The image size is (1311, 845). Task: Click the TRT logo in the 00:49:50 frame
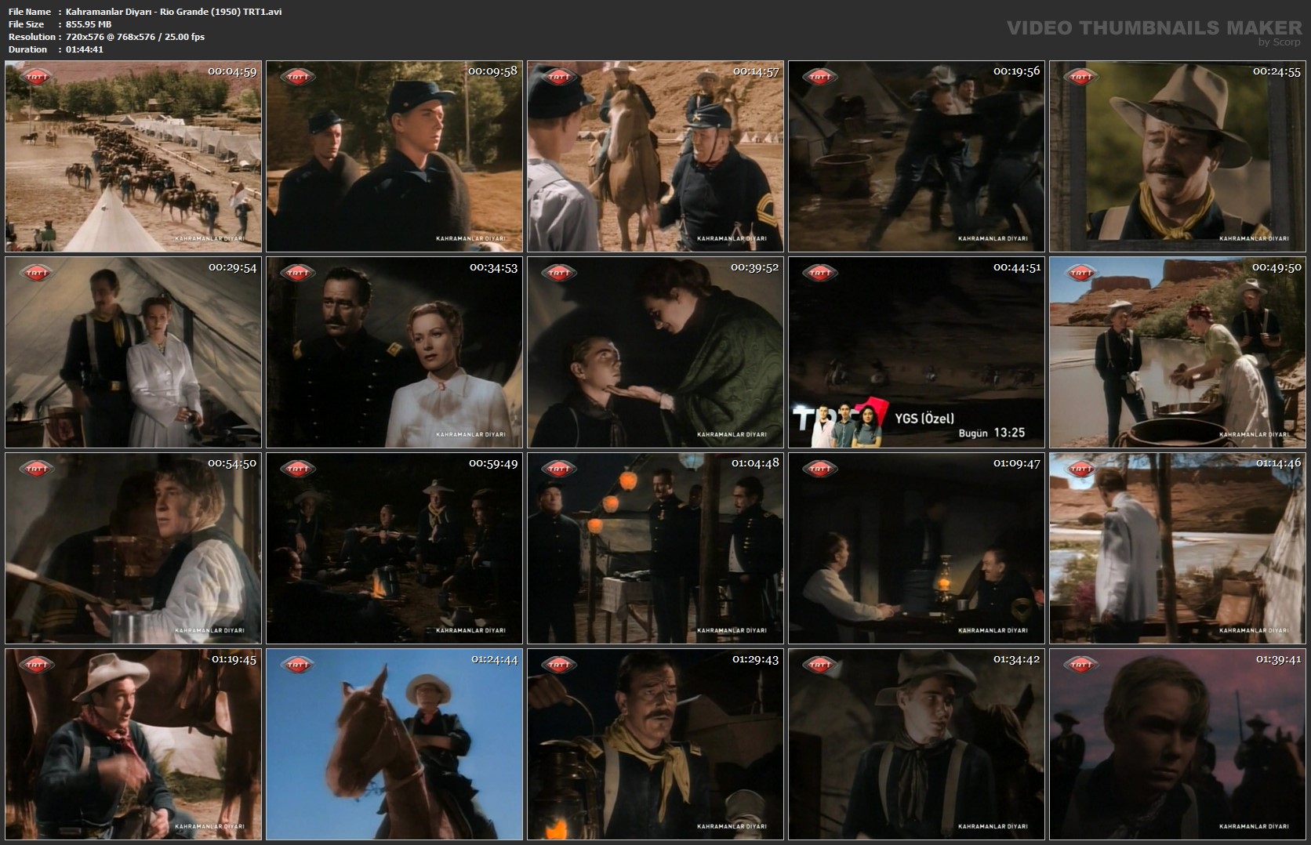click(x=1081, y=273)
